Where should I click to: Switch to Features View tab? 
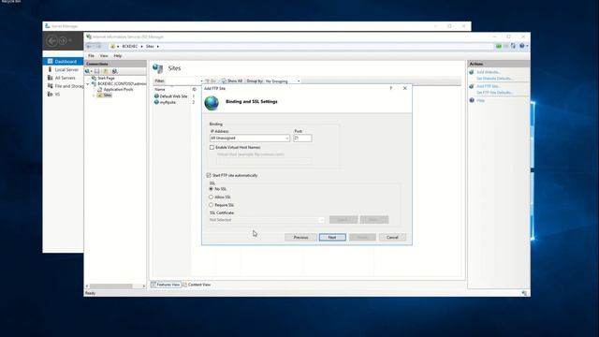166,285
